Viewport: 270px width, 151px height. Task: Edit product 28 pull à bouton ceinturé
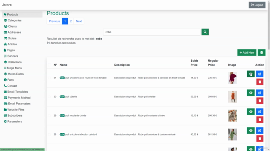[260, 130]
